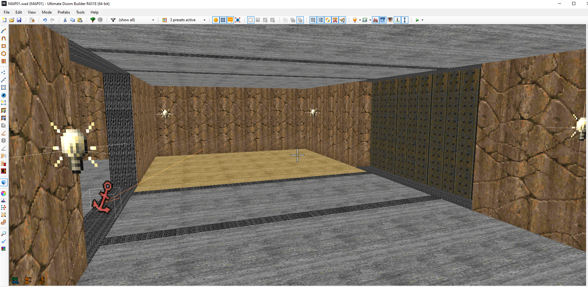588x287 pixels.
Task: Open the Tools menu
Action: coord(80,12)
